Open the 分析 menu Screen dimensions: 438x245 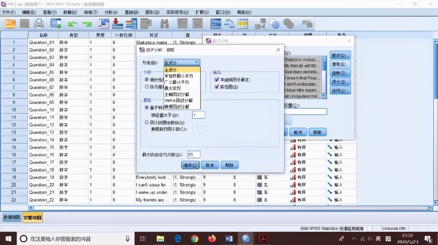pos(111,12)
